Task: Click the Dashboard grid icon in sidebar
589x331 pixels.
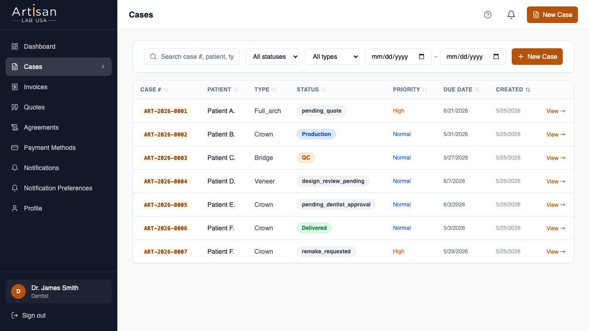Action: point(15,46)
